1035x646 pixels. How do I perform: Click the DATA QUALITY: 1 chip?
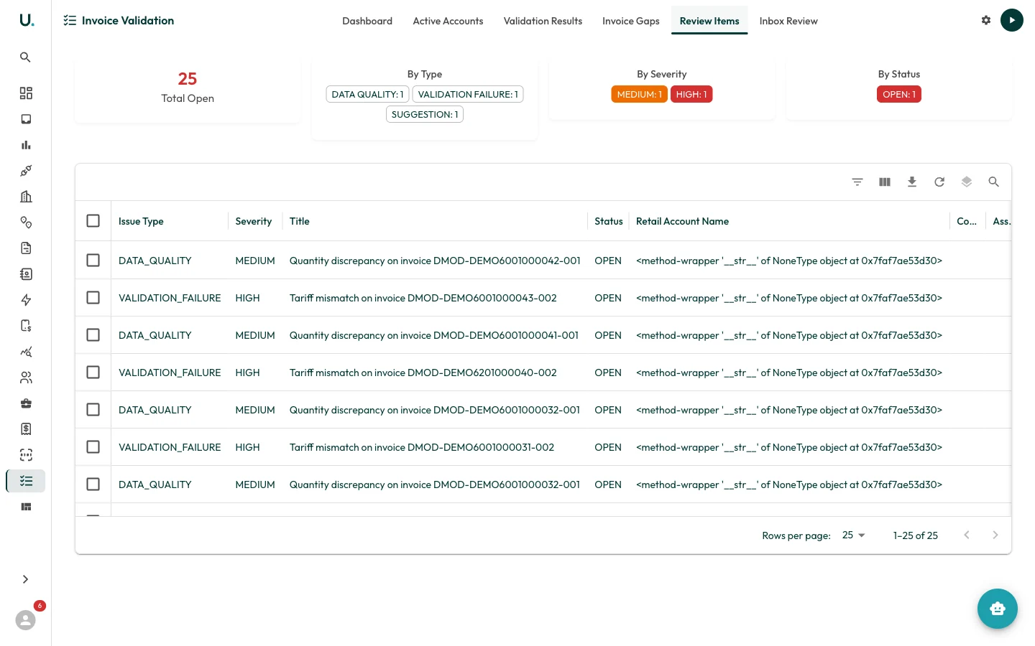click(367, 94)
